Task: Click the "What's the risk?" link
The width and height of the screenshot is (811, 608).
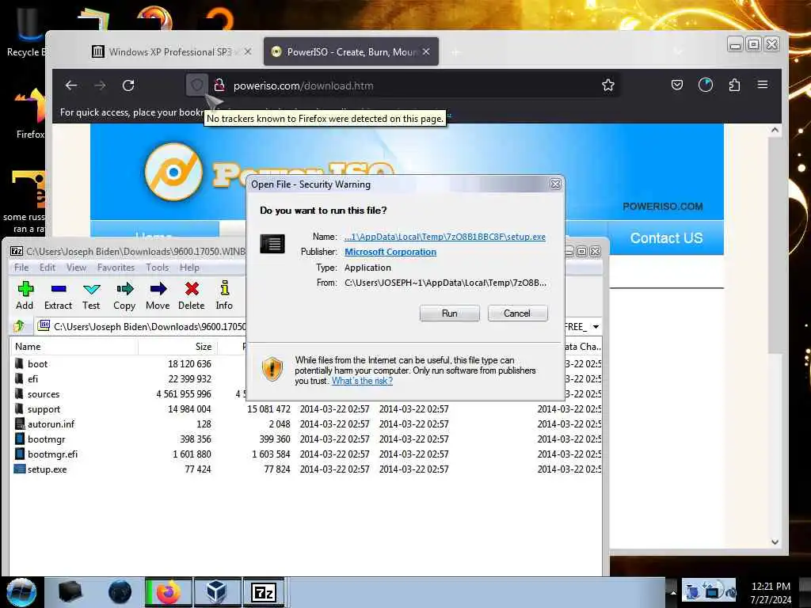Action: (362, 381)
